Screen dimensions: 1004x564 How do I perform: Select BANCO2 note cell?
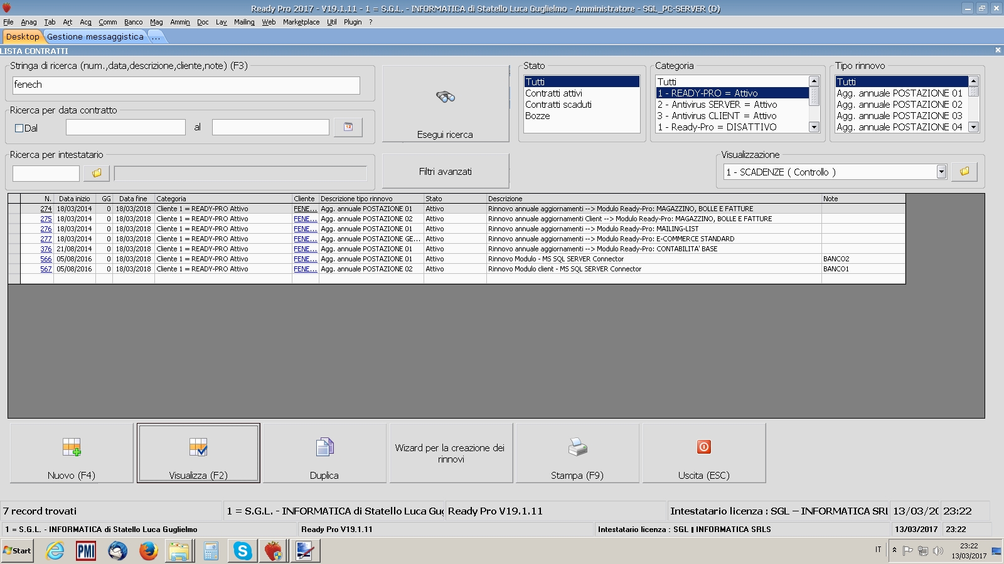(863, 259)
